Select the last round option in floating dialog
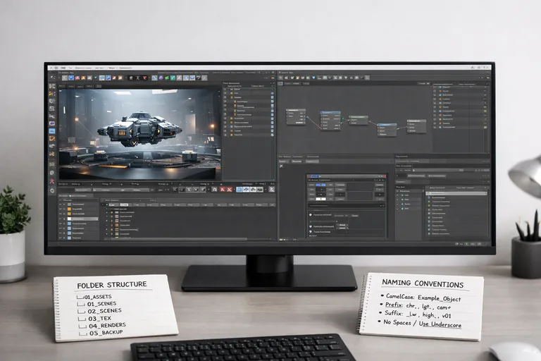 tap(311, 232)
